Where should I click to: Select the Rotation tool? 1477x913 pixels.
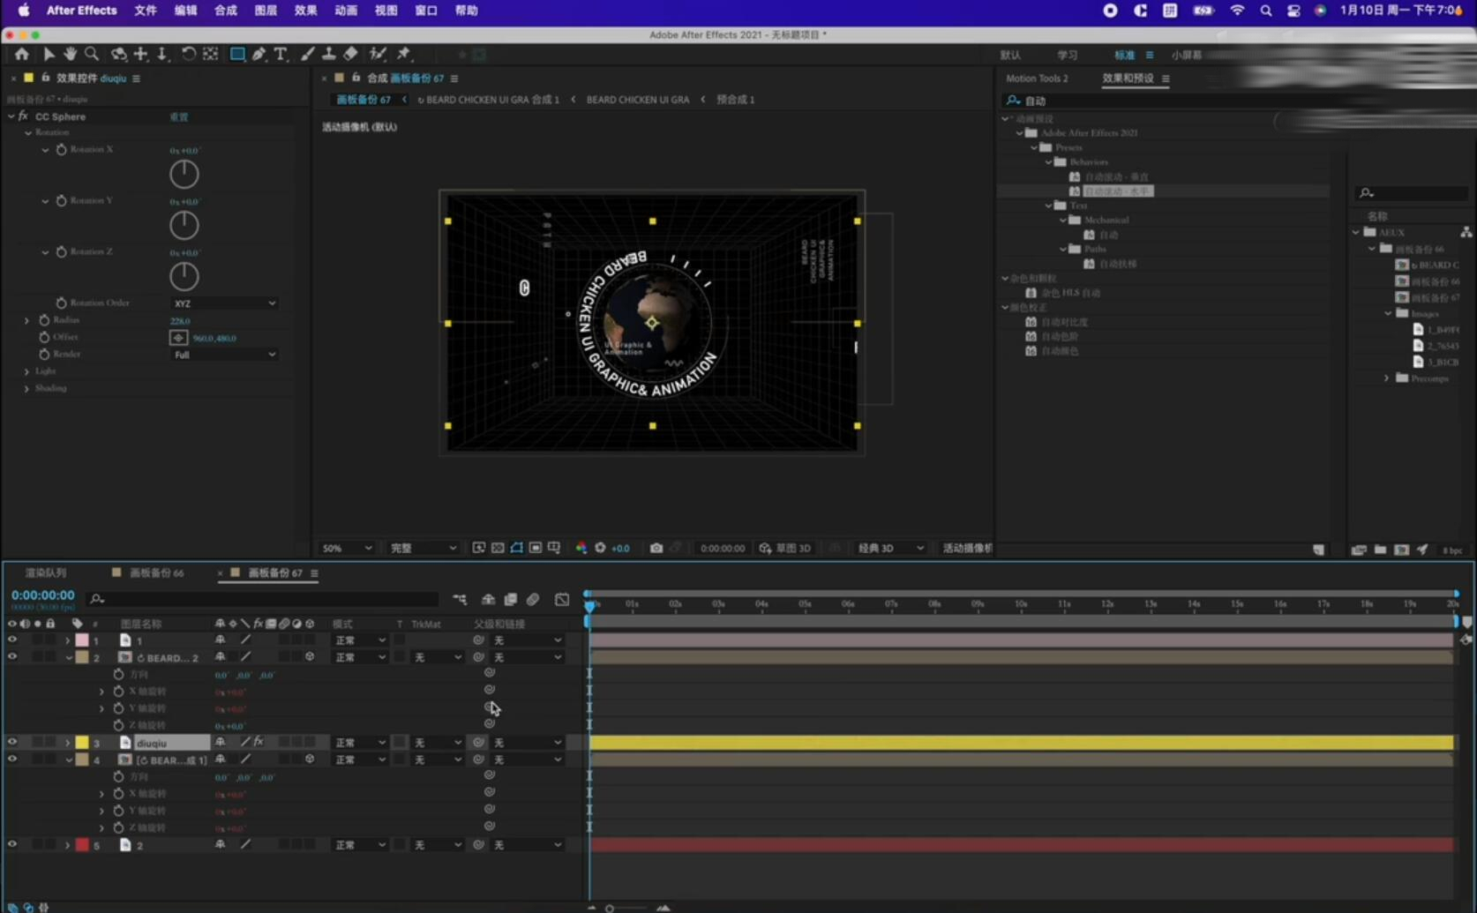pyautogui.click(x=188, y=54)
